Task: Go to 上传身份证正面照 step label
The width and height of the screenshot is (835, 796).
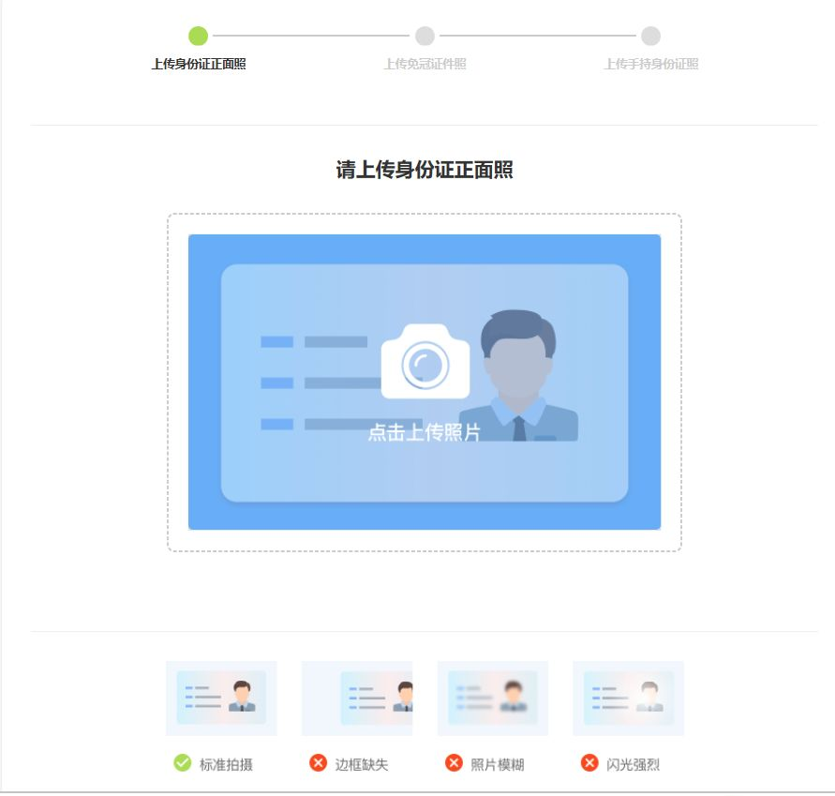Action: pyautogui.click(x=199, y=65)
